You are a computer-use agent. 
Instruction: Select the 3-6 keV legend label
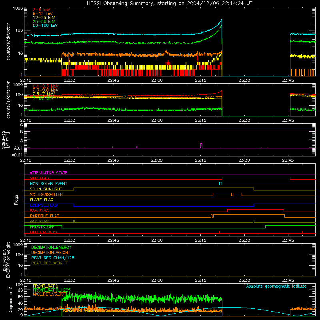point(41,10)
